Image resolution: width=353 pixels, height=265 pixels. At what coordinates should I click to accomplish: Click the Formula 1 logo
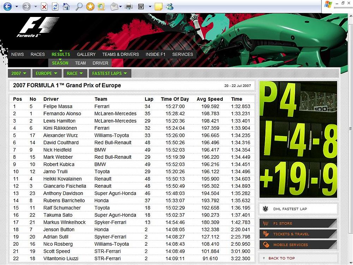(29, 28)
